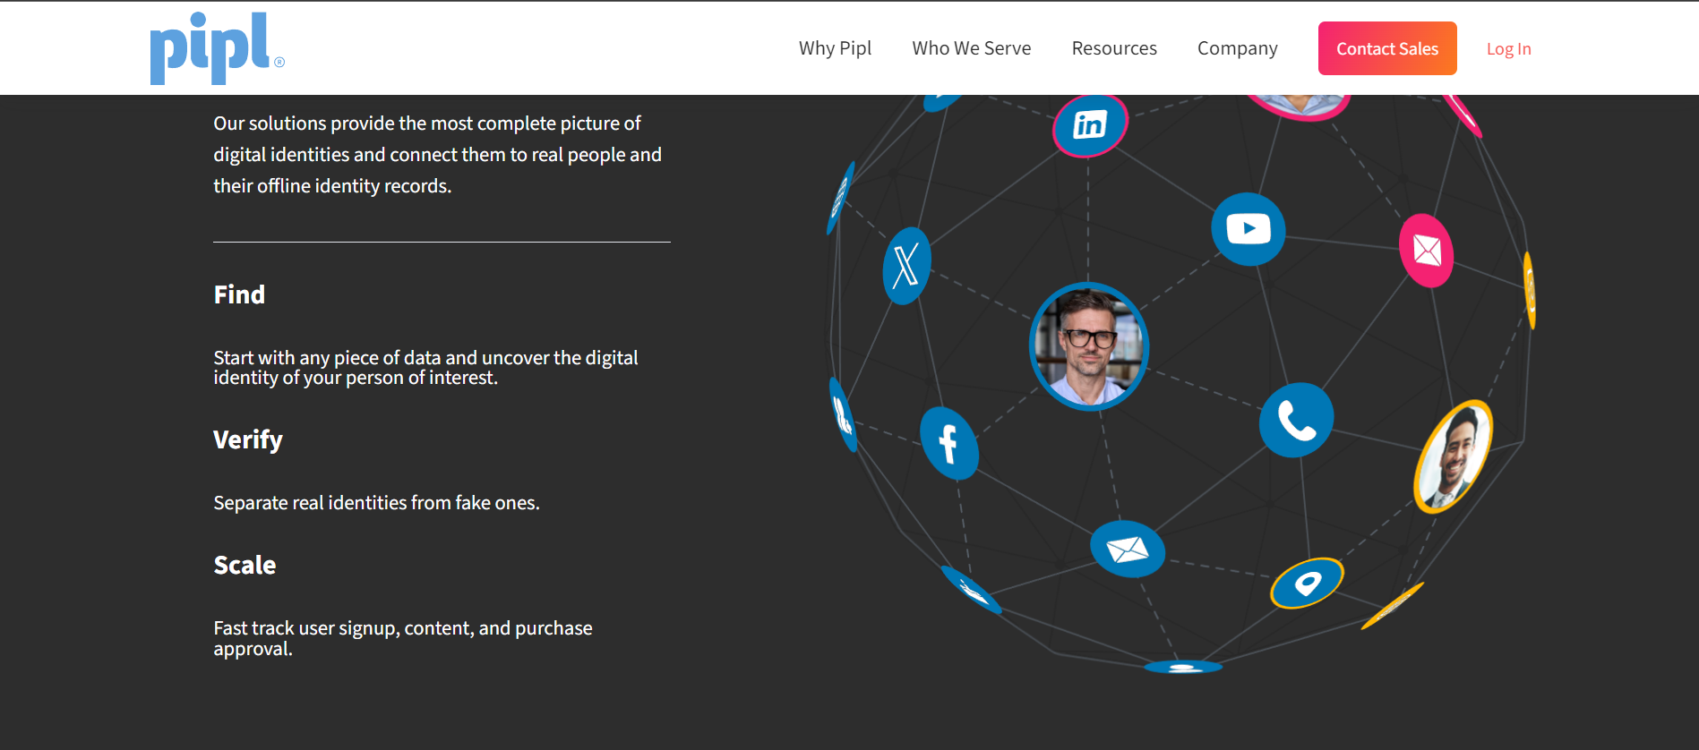
Task: Select the yellow-ringed smiling man portrait
Action: pos(1452,456)
